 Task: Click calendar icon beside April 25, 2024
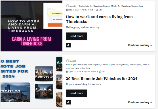(67, 72)
